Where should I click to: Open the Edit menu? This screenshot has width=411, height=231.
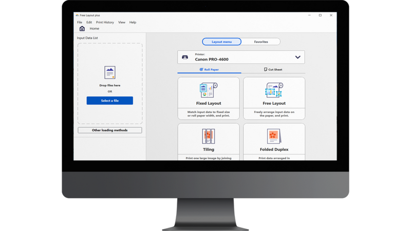(89, 23)
